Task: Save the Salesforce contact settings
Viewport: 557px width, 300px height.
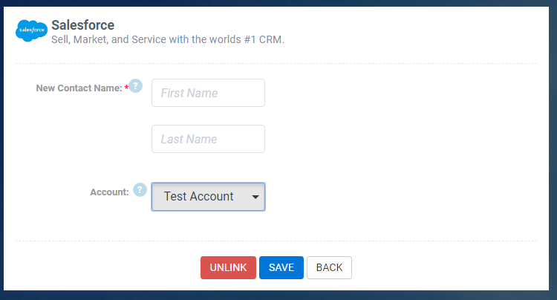Action: pyautogui.click(x=281, y=267)
